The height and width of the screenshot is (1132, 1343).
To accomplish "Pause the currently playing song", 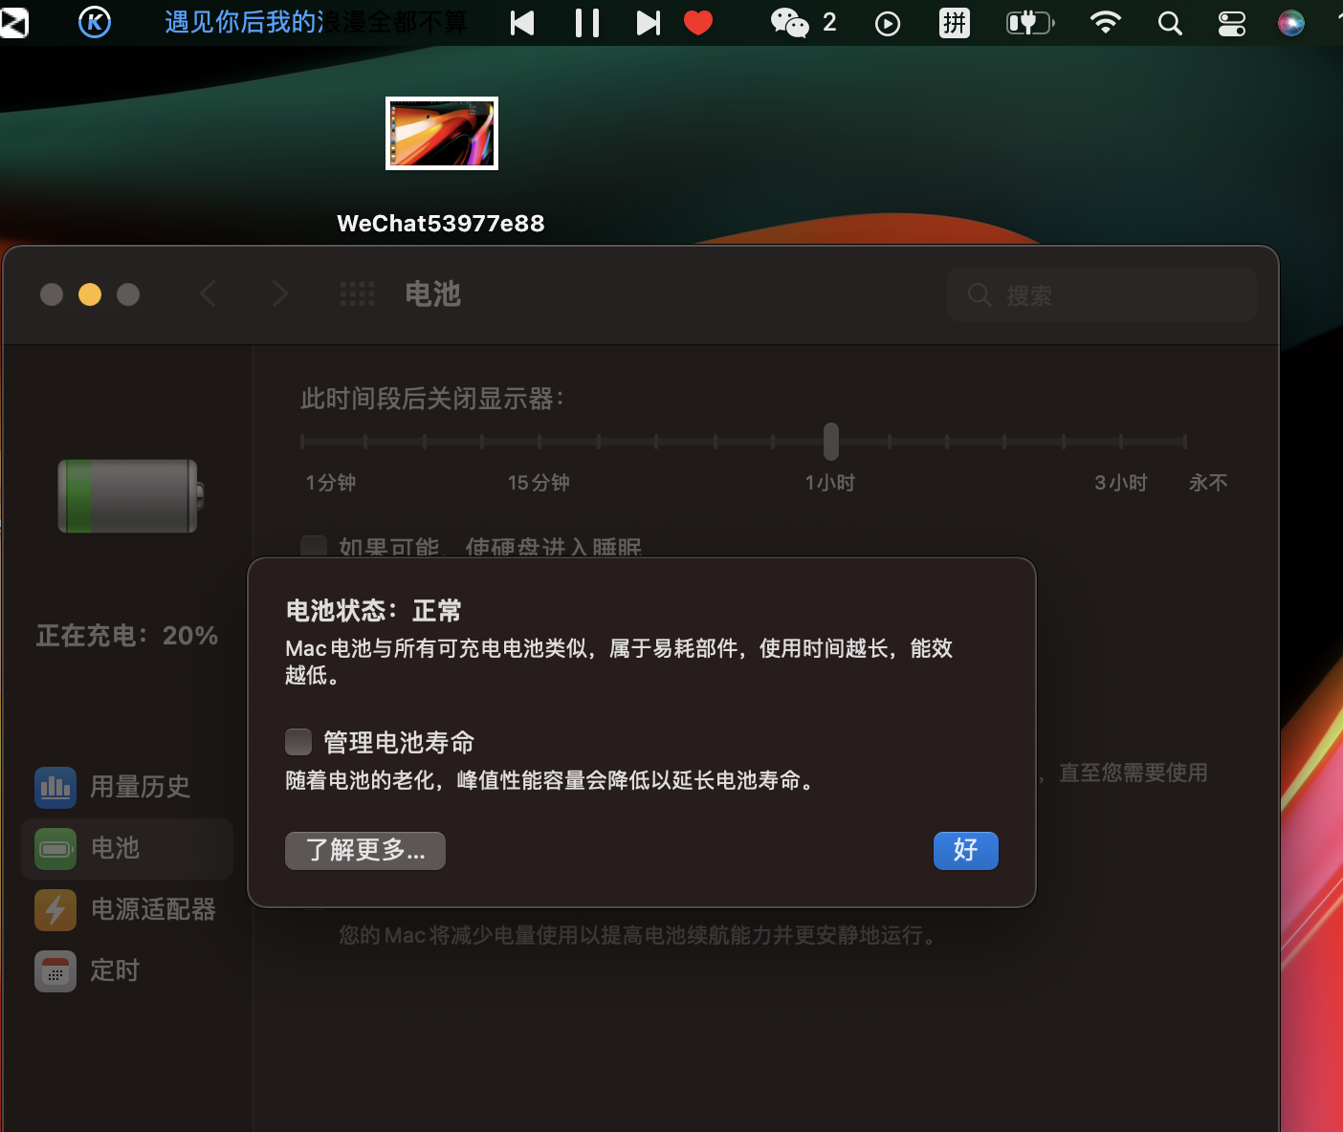I will tap(587, 23).
